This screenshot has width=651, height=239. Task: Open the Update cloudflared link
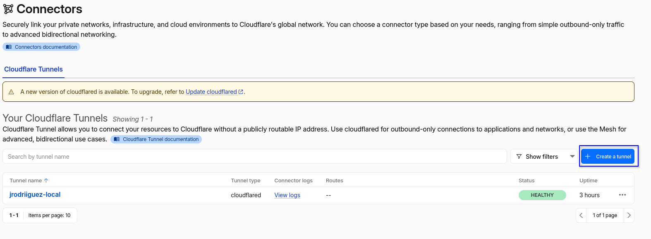(211, 92)
